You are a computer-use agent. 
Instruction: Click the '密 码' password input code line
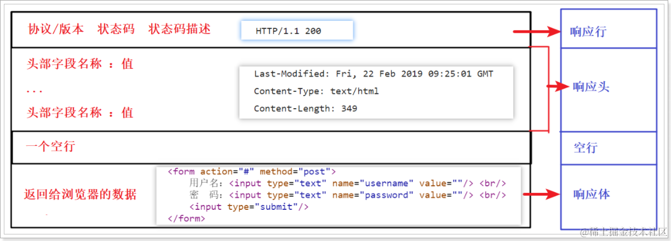(348, 195)
